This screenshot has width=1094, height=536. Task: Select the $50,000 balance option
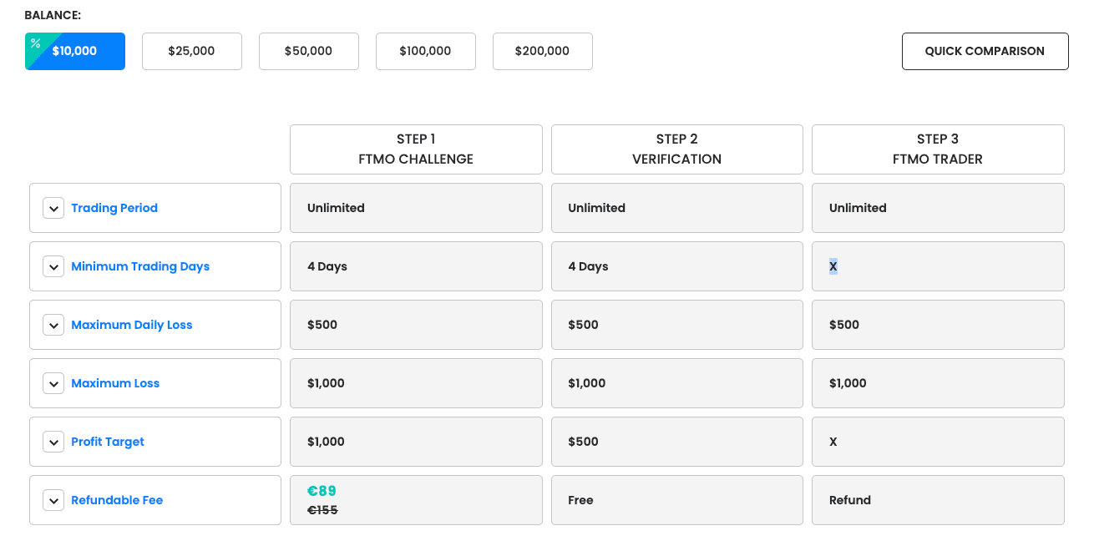click(x=308, y=51)
